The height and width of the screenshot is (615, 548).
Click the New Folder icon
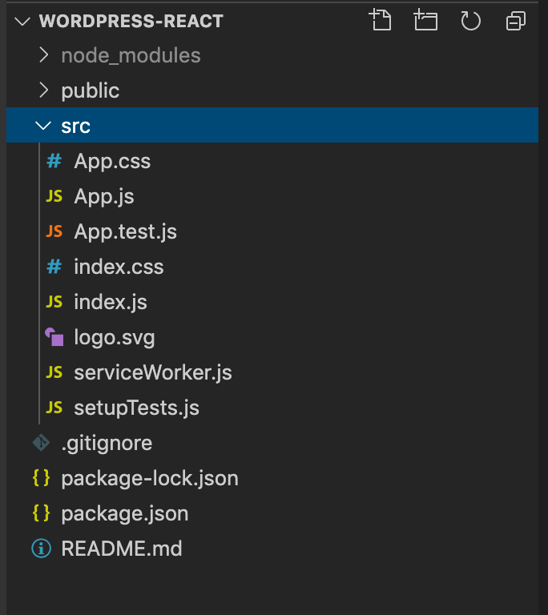[425, 21]
